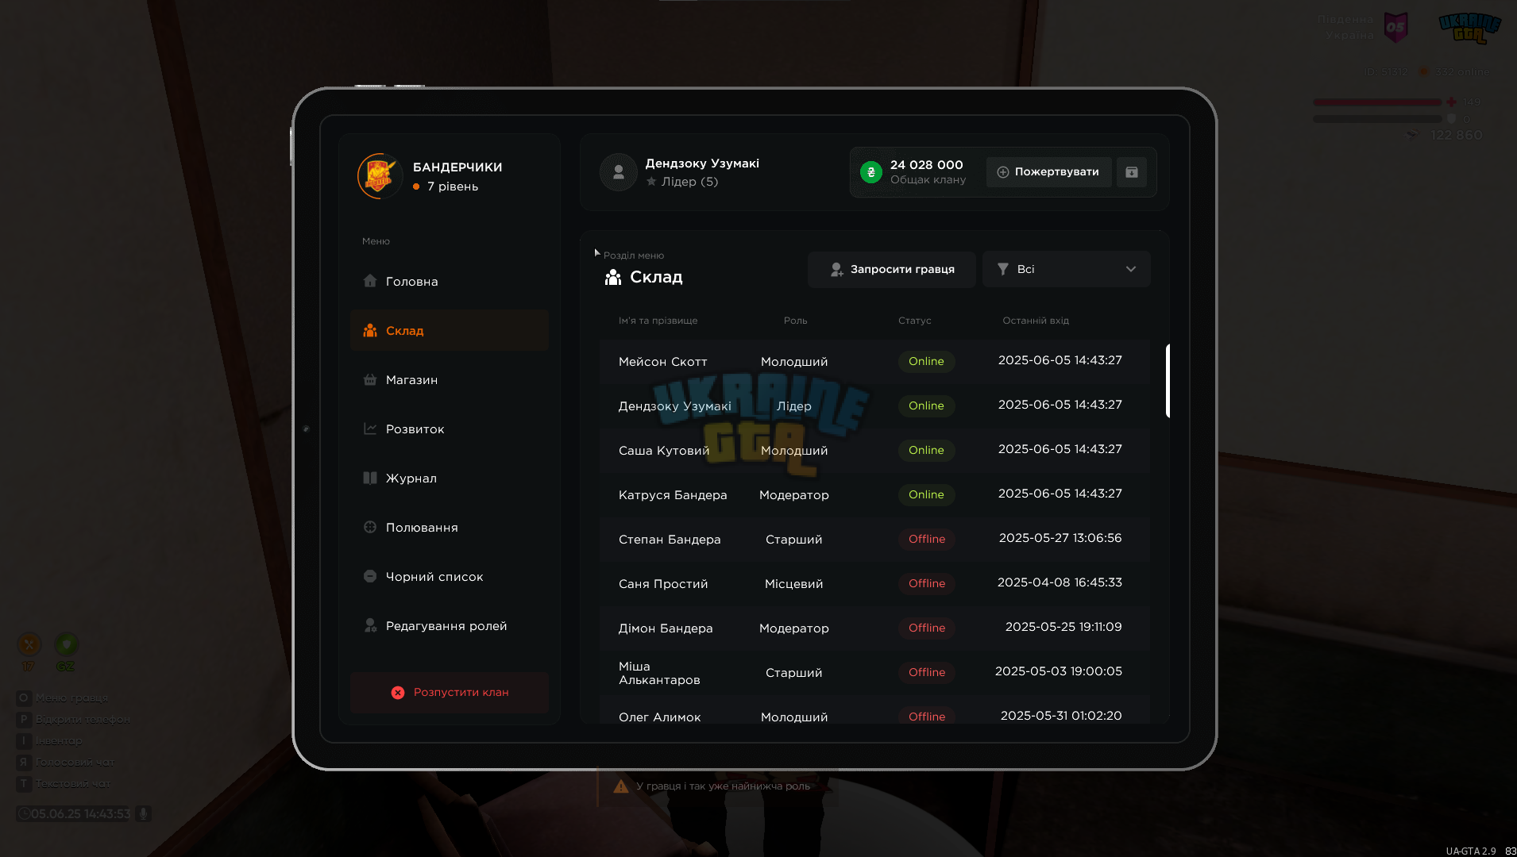The width and height of the screenshot is (1517, 857).
Task: Open the Полювання section
Action: tap(449, 528)
